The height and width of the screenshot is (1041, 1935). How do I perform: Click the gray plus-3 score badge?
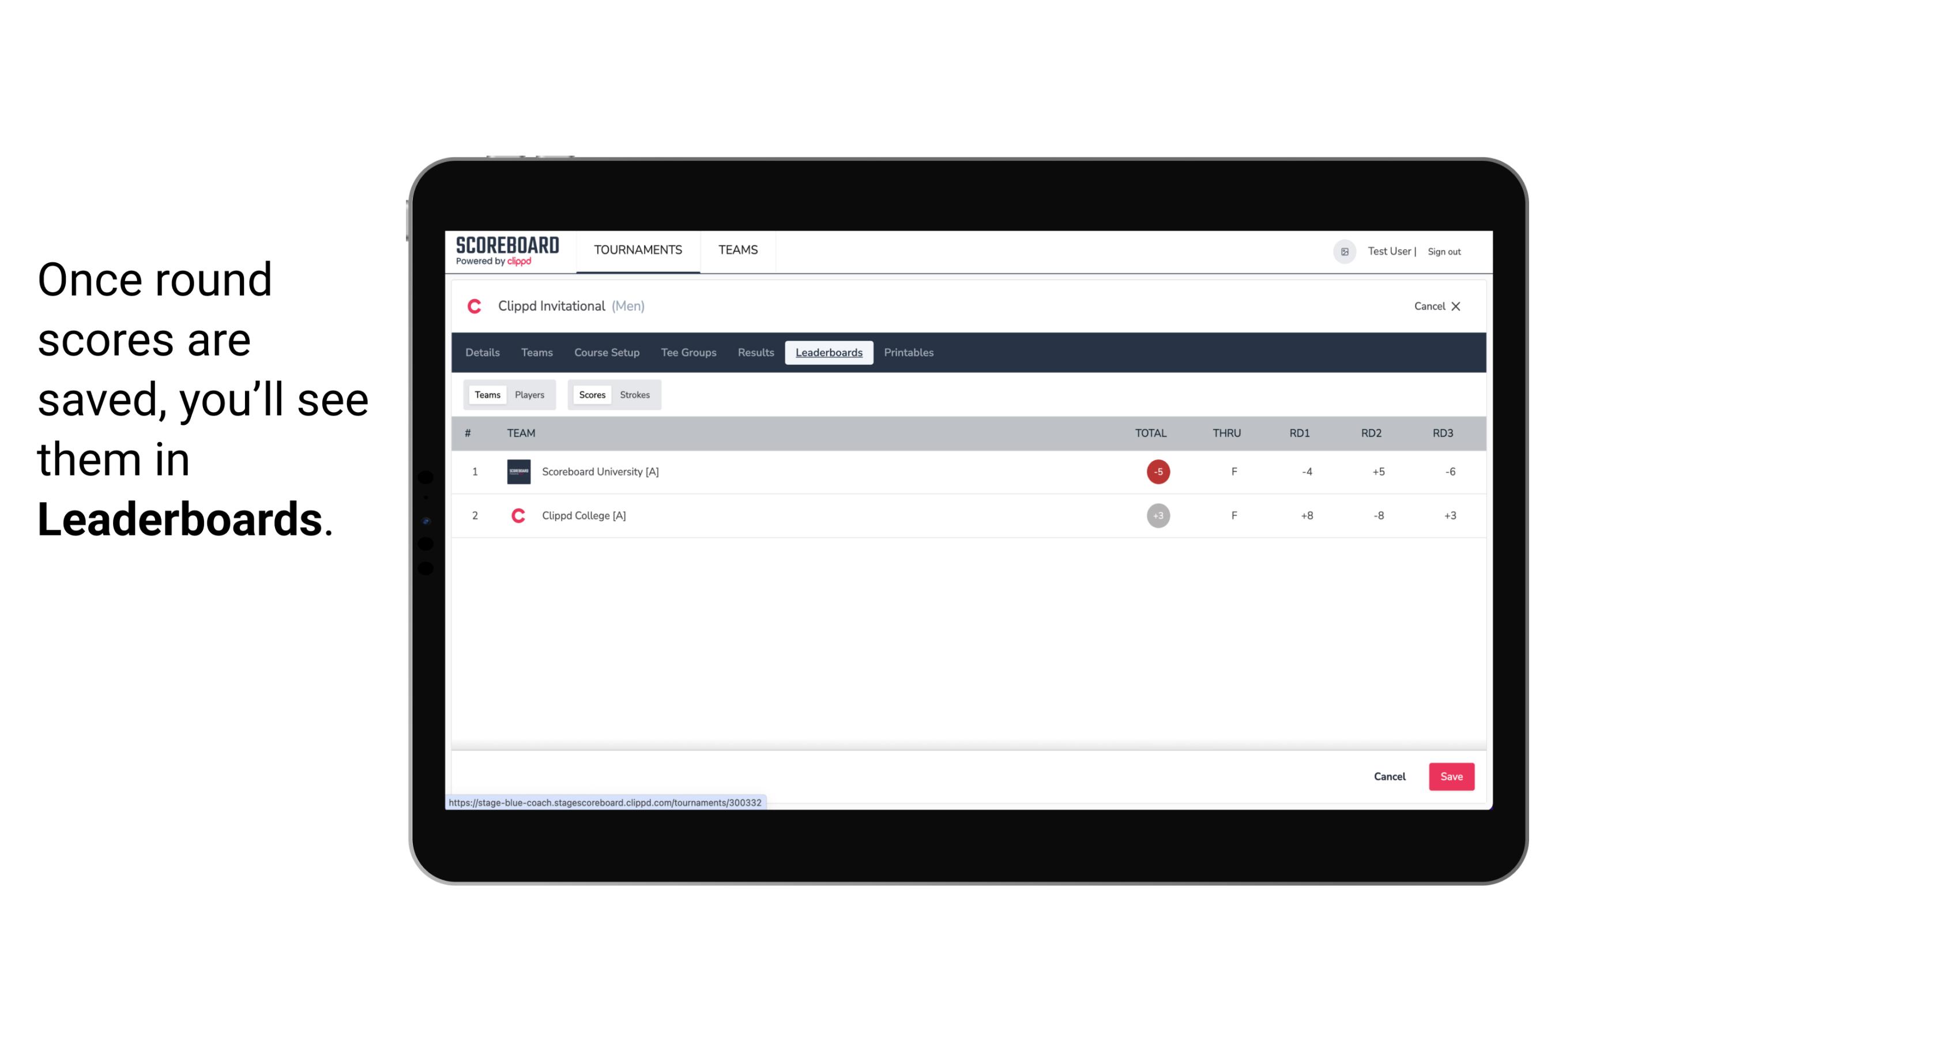coord(1158,515)
